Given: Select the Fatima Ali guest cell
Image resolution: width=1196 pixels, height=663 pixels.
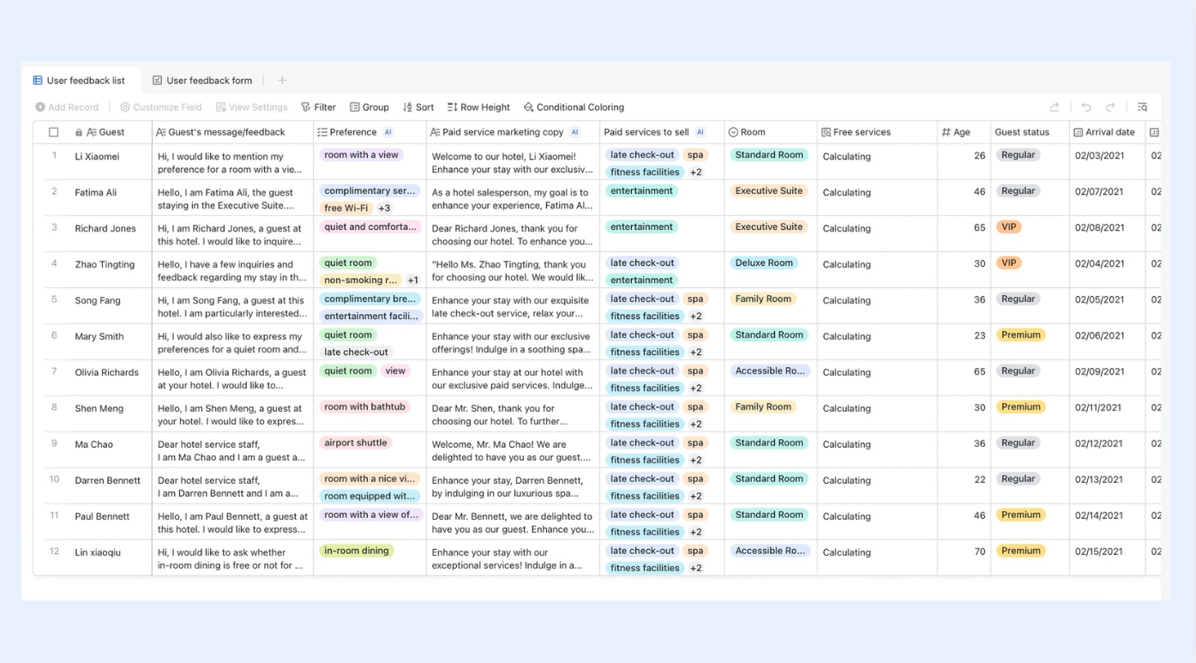Looking at the screenshot, I should click(x=110, y=197).
